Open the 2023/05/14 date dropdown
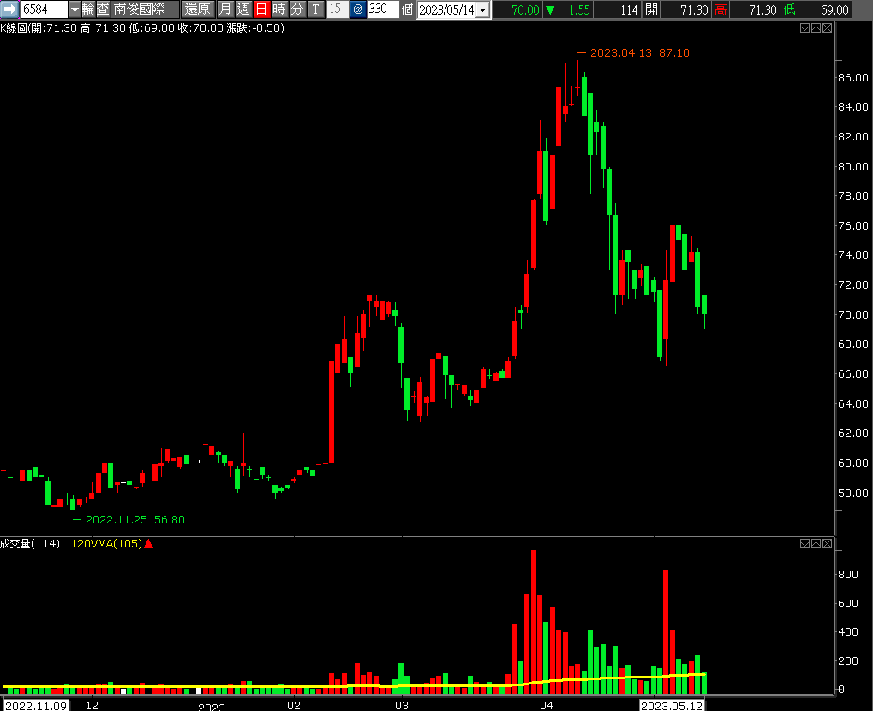Viewport: 873px width, 711px height. point(482,10)
